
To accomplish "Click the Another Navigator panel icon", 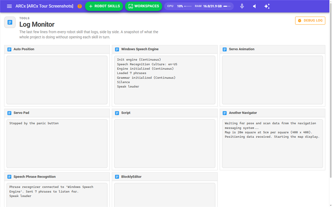I will pos(225,113).
